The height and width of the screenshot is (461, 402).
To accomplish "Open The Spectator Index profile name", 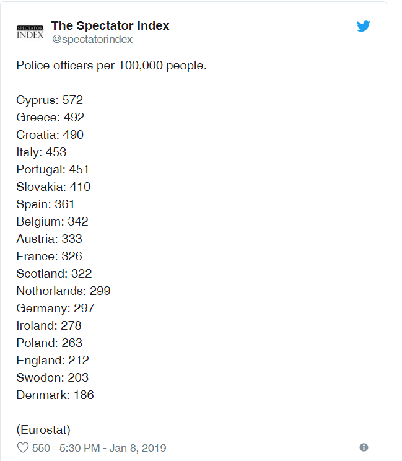I will (110, 25).
